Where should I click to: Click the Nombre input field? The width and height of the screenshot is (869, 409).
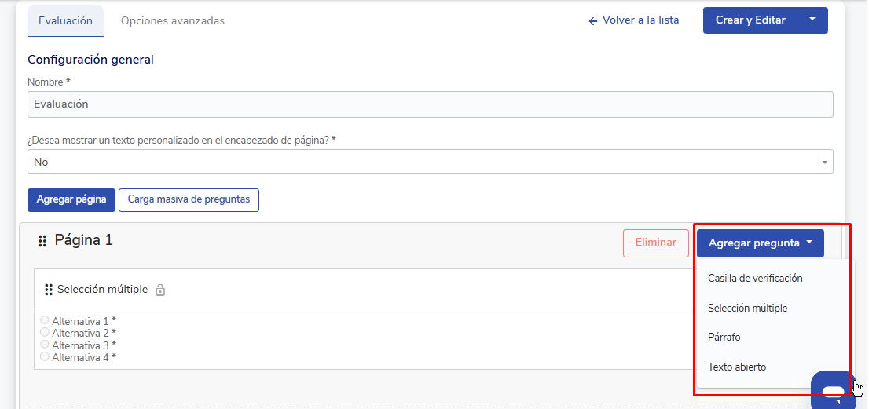tap(430, 104)
